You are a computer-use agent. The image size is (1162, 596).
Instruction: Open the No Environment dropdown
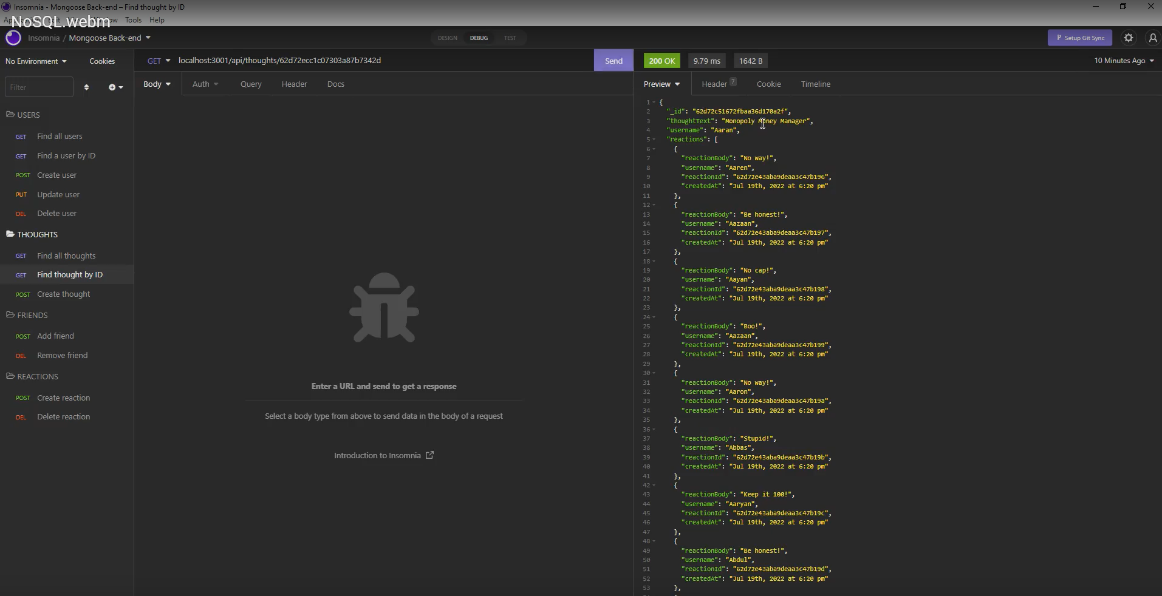tap(36, 61)
